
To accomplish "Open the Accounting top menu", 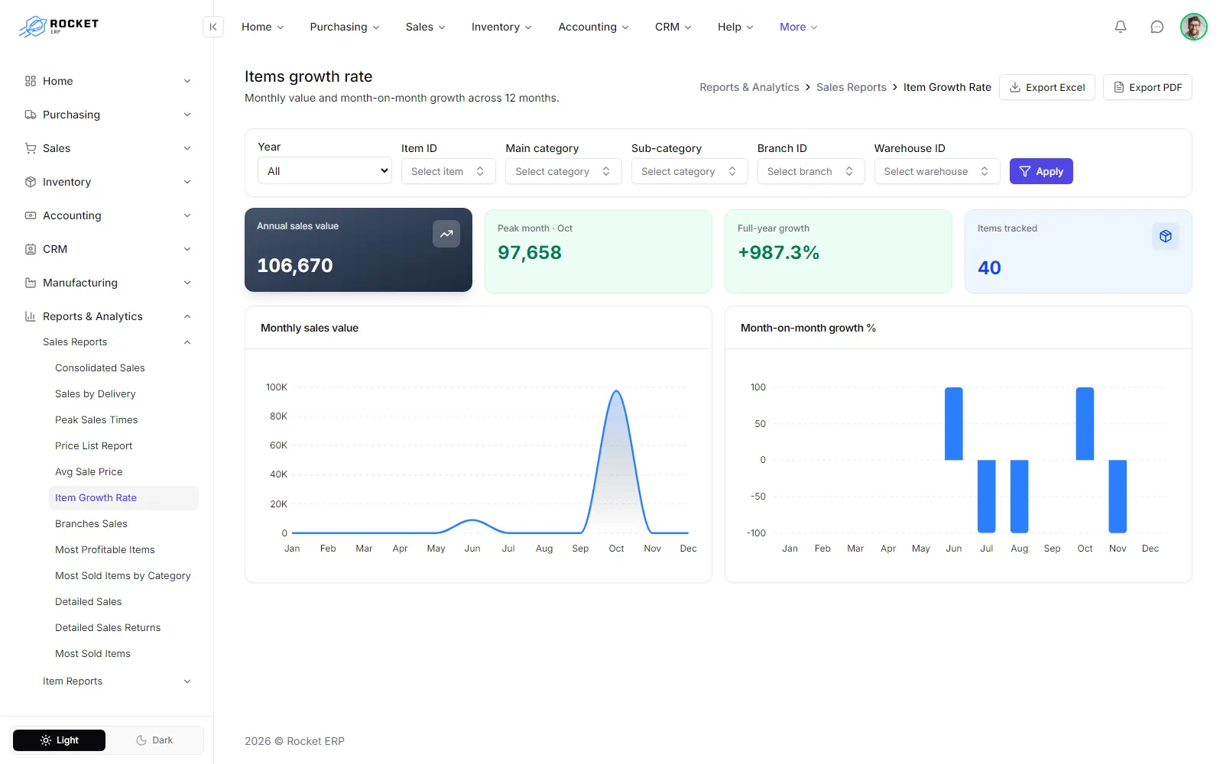I will [x=594, y=27].
